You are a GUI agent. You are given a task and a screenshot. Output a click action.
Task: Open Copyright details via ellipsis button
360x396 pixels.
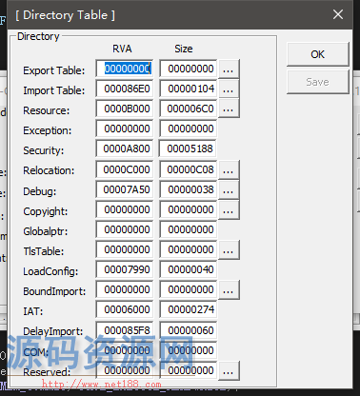(228, 209)
